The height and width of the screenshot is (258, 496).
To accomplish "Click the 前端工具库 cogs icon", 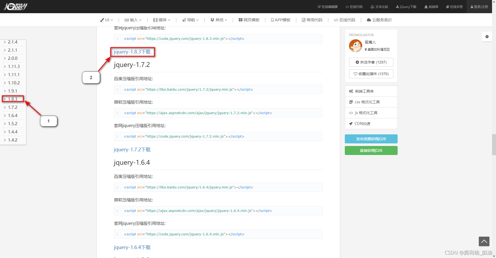I will [x=351, y=91].
